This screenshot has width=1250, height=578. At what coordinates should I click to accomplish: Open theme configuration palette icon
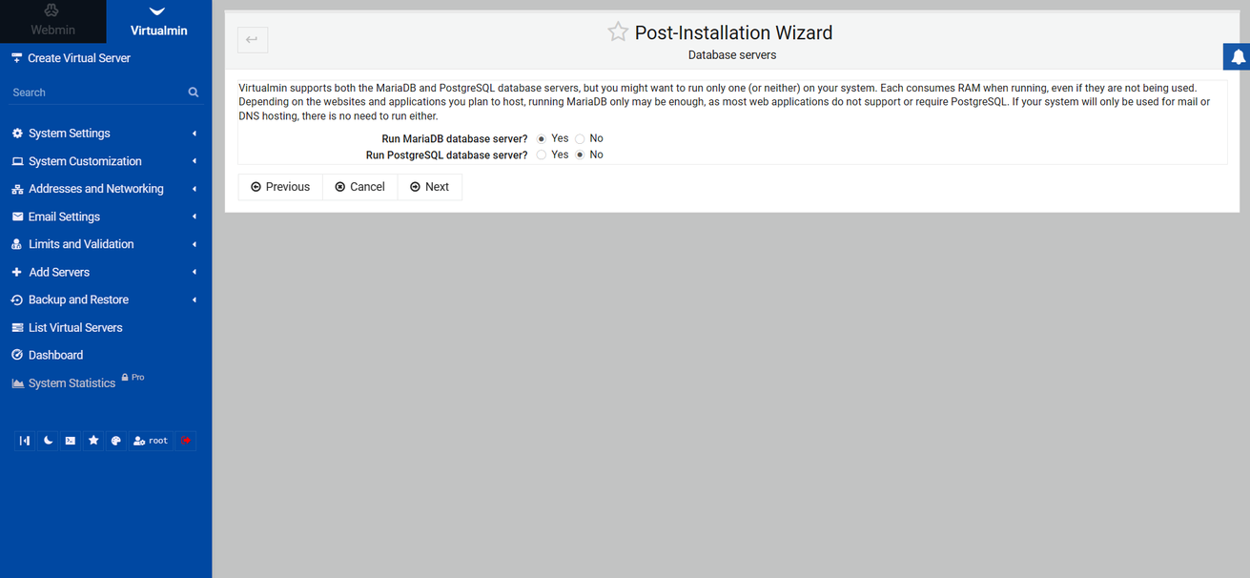(x=116, y=441)
